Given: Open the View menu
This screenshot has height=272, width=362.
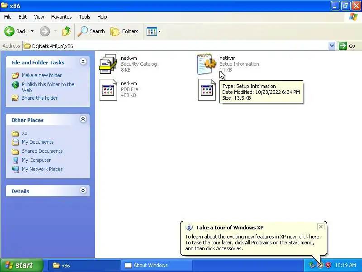Looking at the screenshot, I should pyautogui.click(x=39, y=17).
